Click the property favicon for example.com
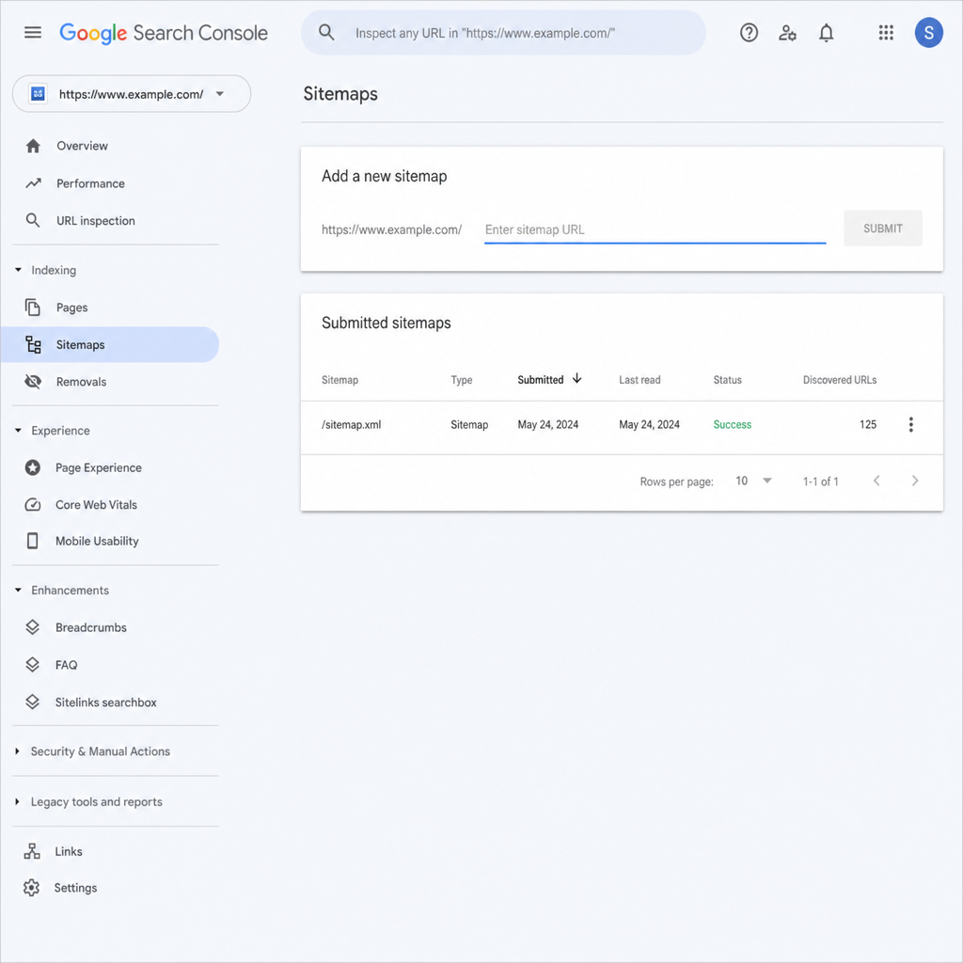963x963 pixels. click(38, 93)
